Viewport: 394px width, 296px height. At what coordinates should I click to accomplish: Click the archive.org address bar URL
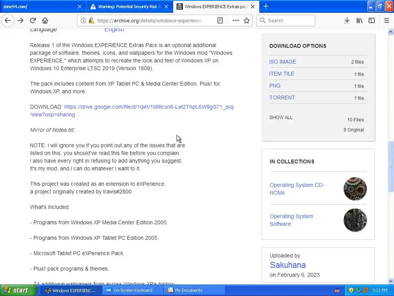(x=149, y=21)
